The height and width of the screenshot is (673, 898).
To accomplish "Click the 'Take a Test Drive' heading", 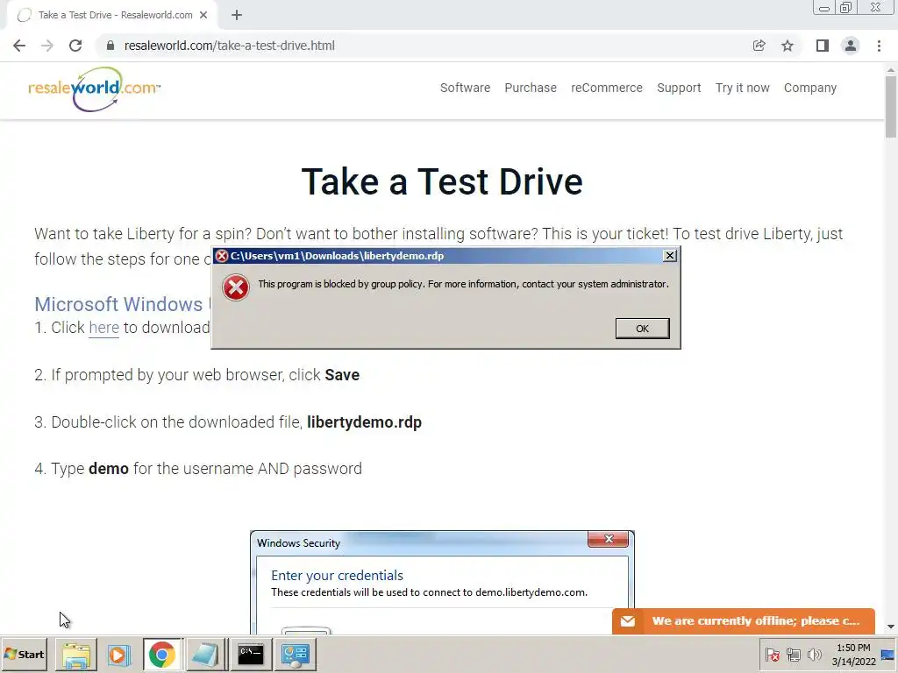I will (442, 181).
